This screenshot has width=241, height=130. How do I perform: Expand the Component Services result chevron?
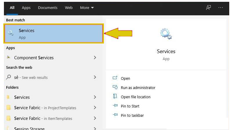point(95,58)
